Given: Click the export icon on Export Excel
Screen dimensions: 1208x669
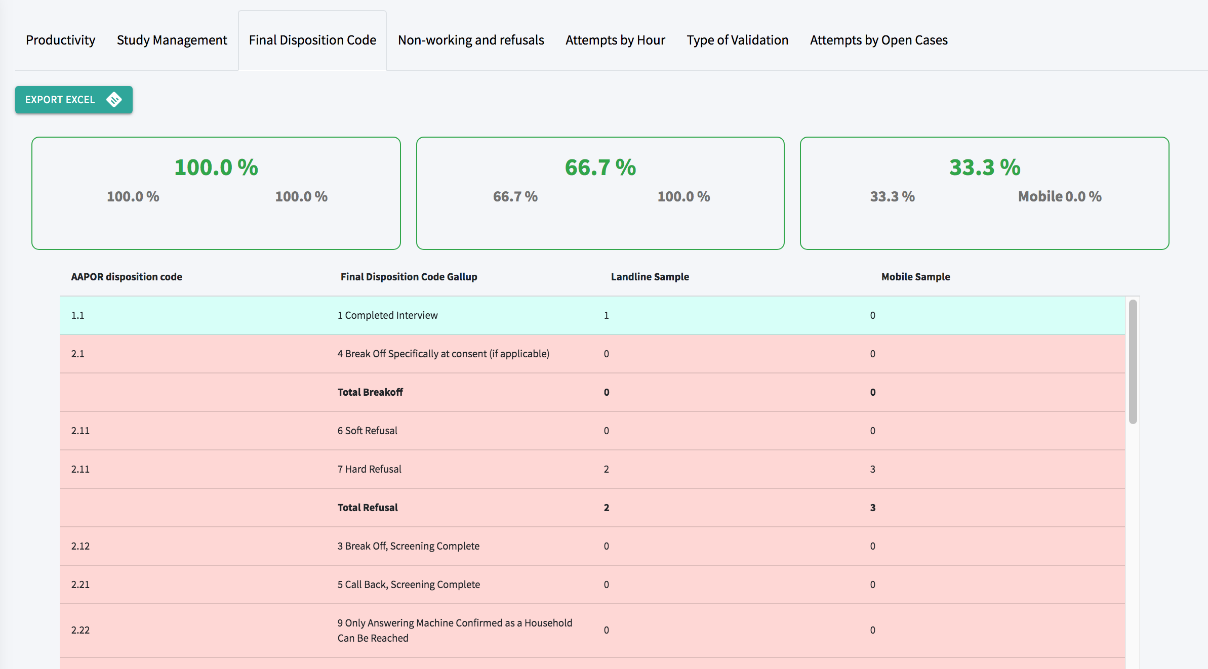Looking at the screenshot, I should pos(114,100).
